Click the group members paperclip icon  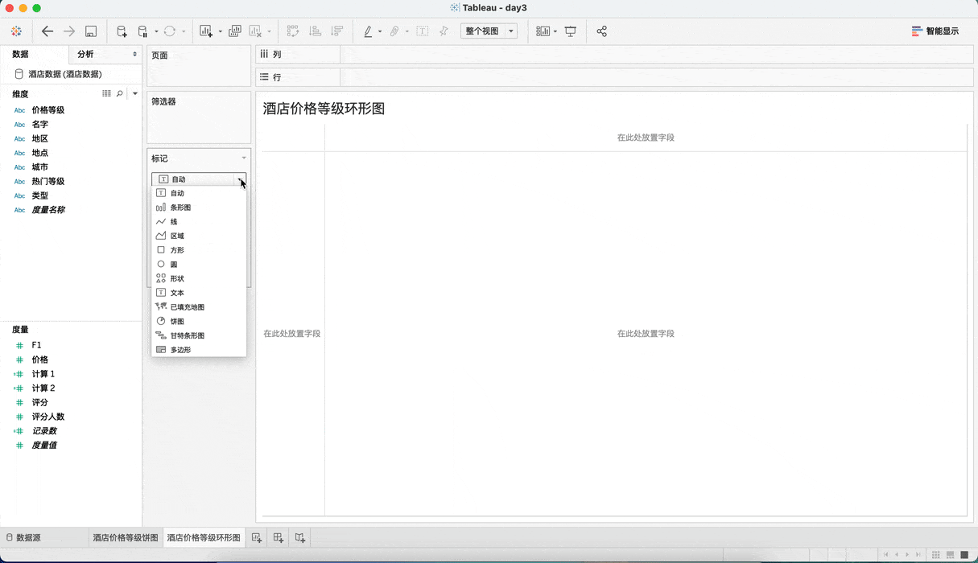point(394,31)
